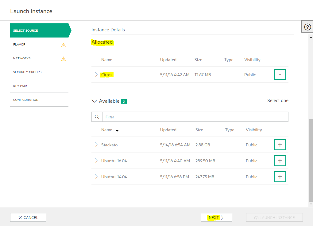Click the Allocated section heading
The height and width of the screenshot is (226, 313).
[102, 42]
